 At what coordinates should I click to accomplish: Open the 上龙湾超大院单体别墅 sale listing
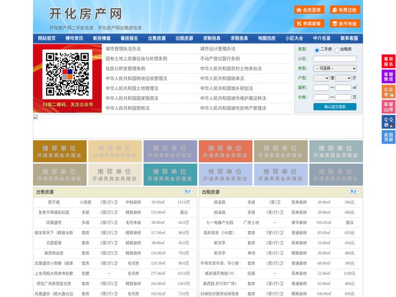pos(54,273)
